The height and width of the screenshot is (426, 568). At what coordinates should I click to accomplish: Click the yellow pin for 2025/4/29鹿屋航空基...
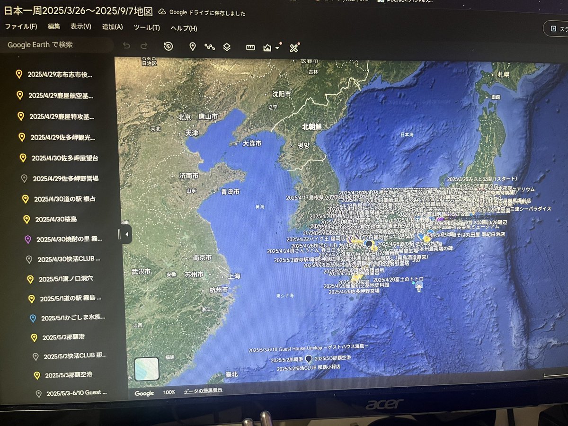[20, 95]
